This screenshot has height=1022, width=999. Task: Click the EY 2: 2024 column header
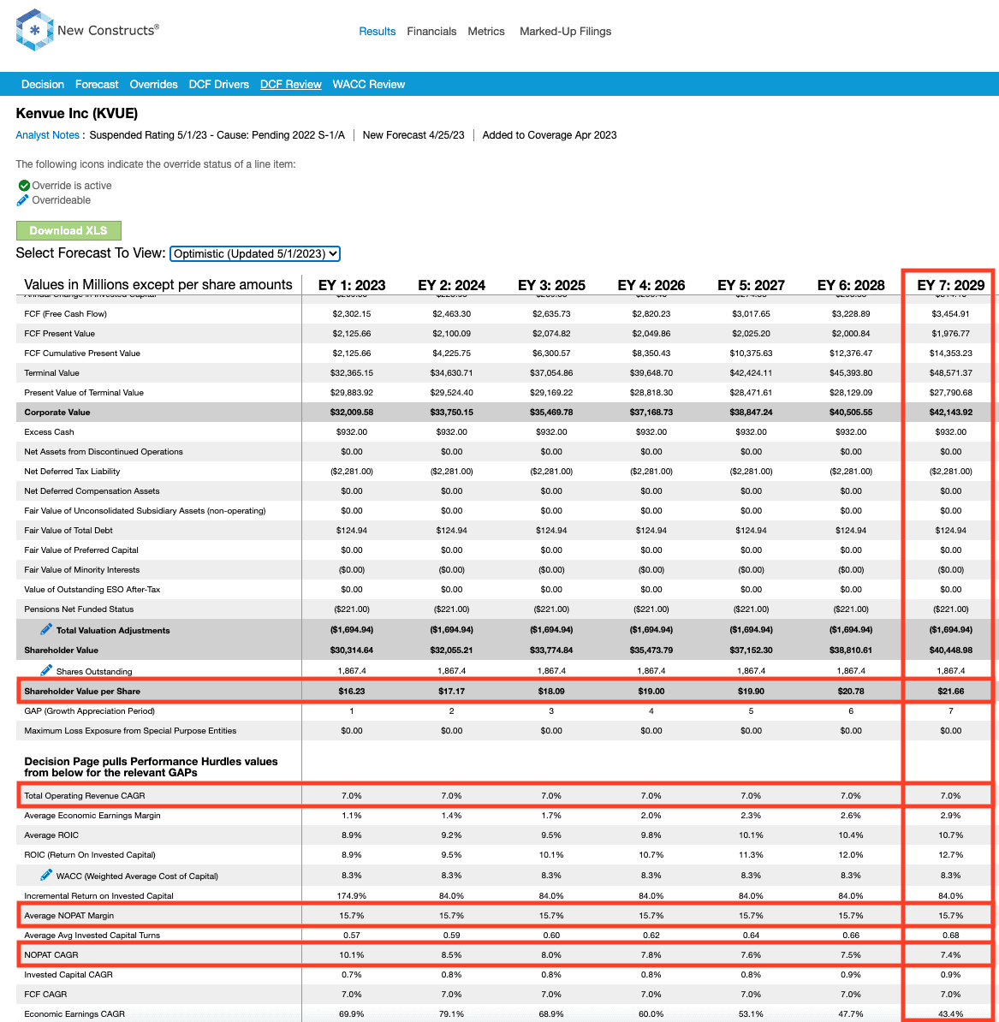[x=452, y=285]
